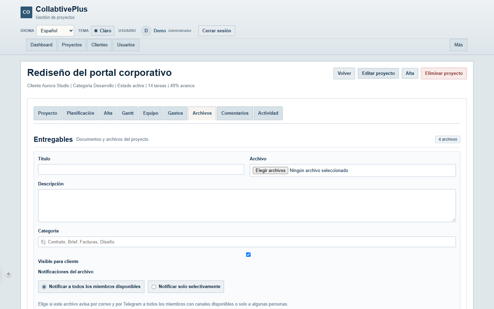Open the Dashboard nav item

point(42,45)
